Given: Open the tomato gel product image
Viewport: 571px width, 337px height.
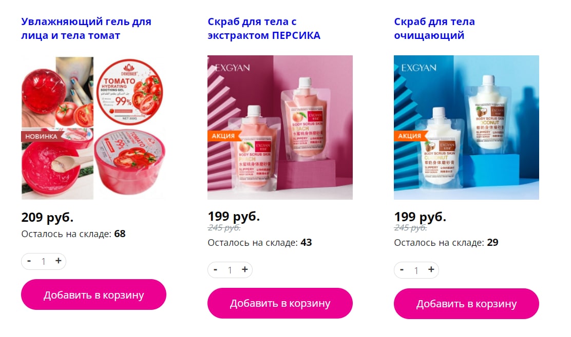Looking at the screenshot, I should click(x=93, y=128).
